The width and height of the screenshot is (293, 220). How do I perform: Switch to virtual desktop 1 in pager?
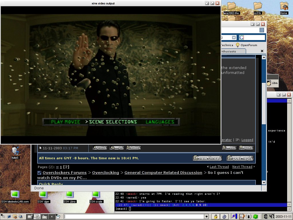pyautogui.click(x=29, y=217)
